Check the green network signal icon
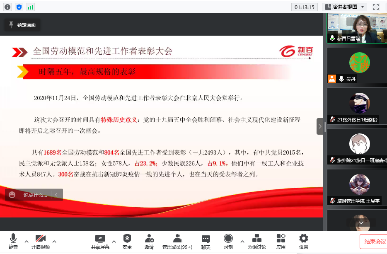This screenshot has width=387, height=254. pos(31,7)
